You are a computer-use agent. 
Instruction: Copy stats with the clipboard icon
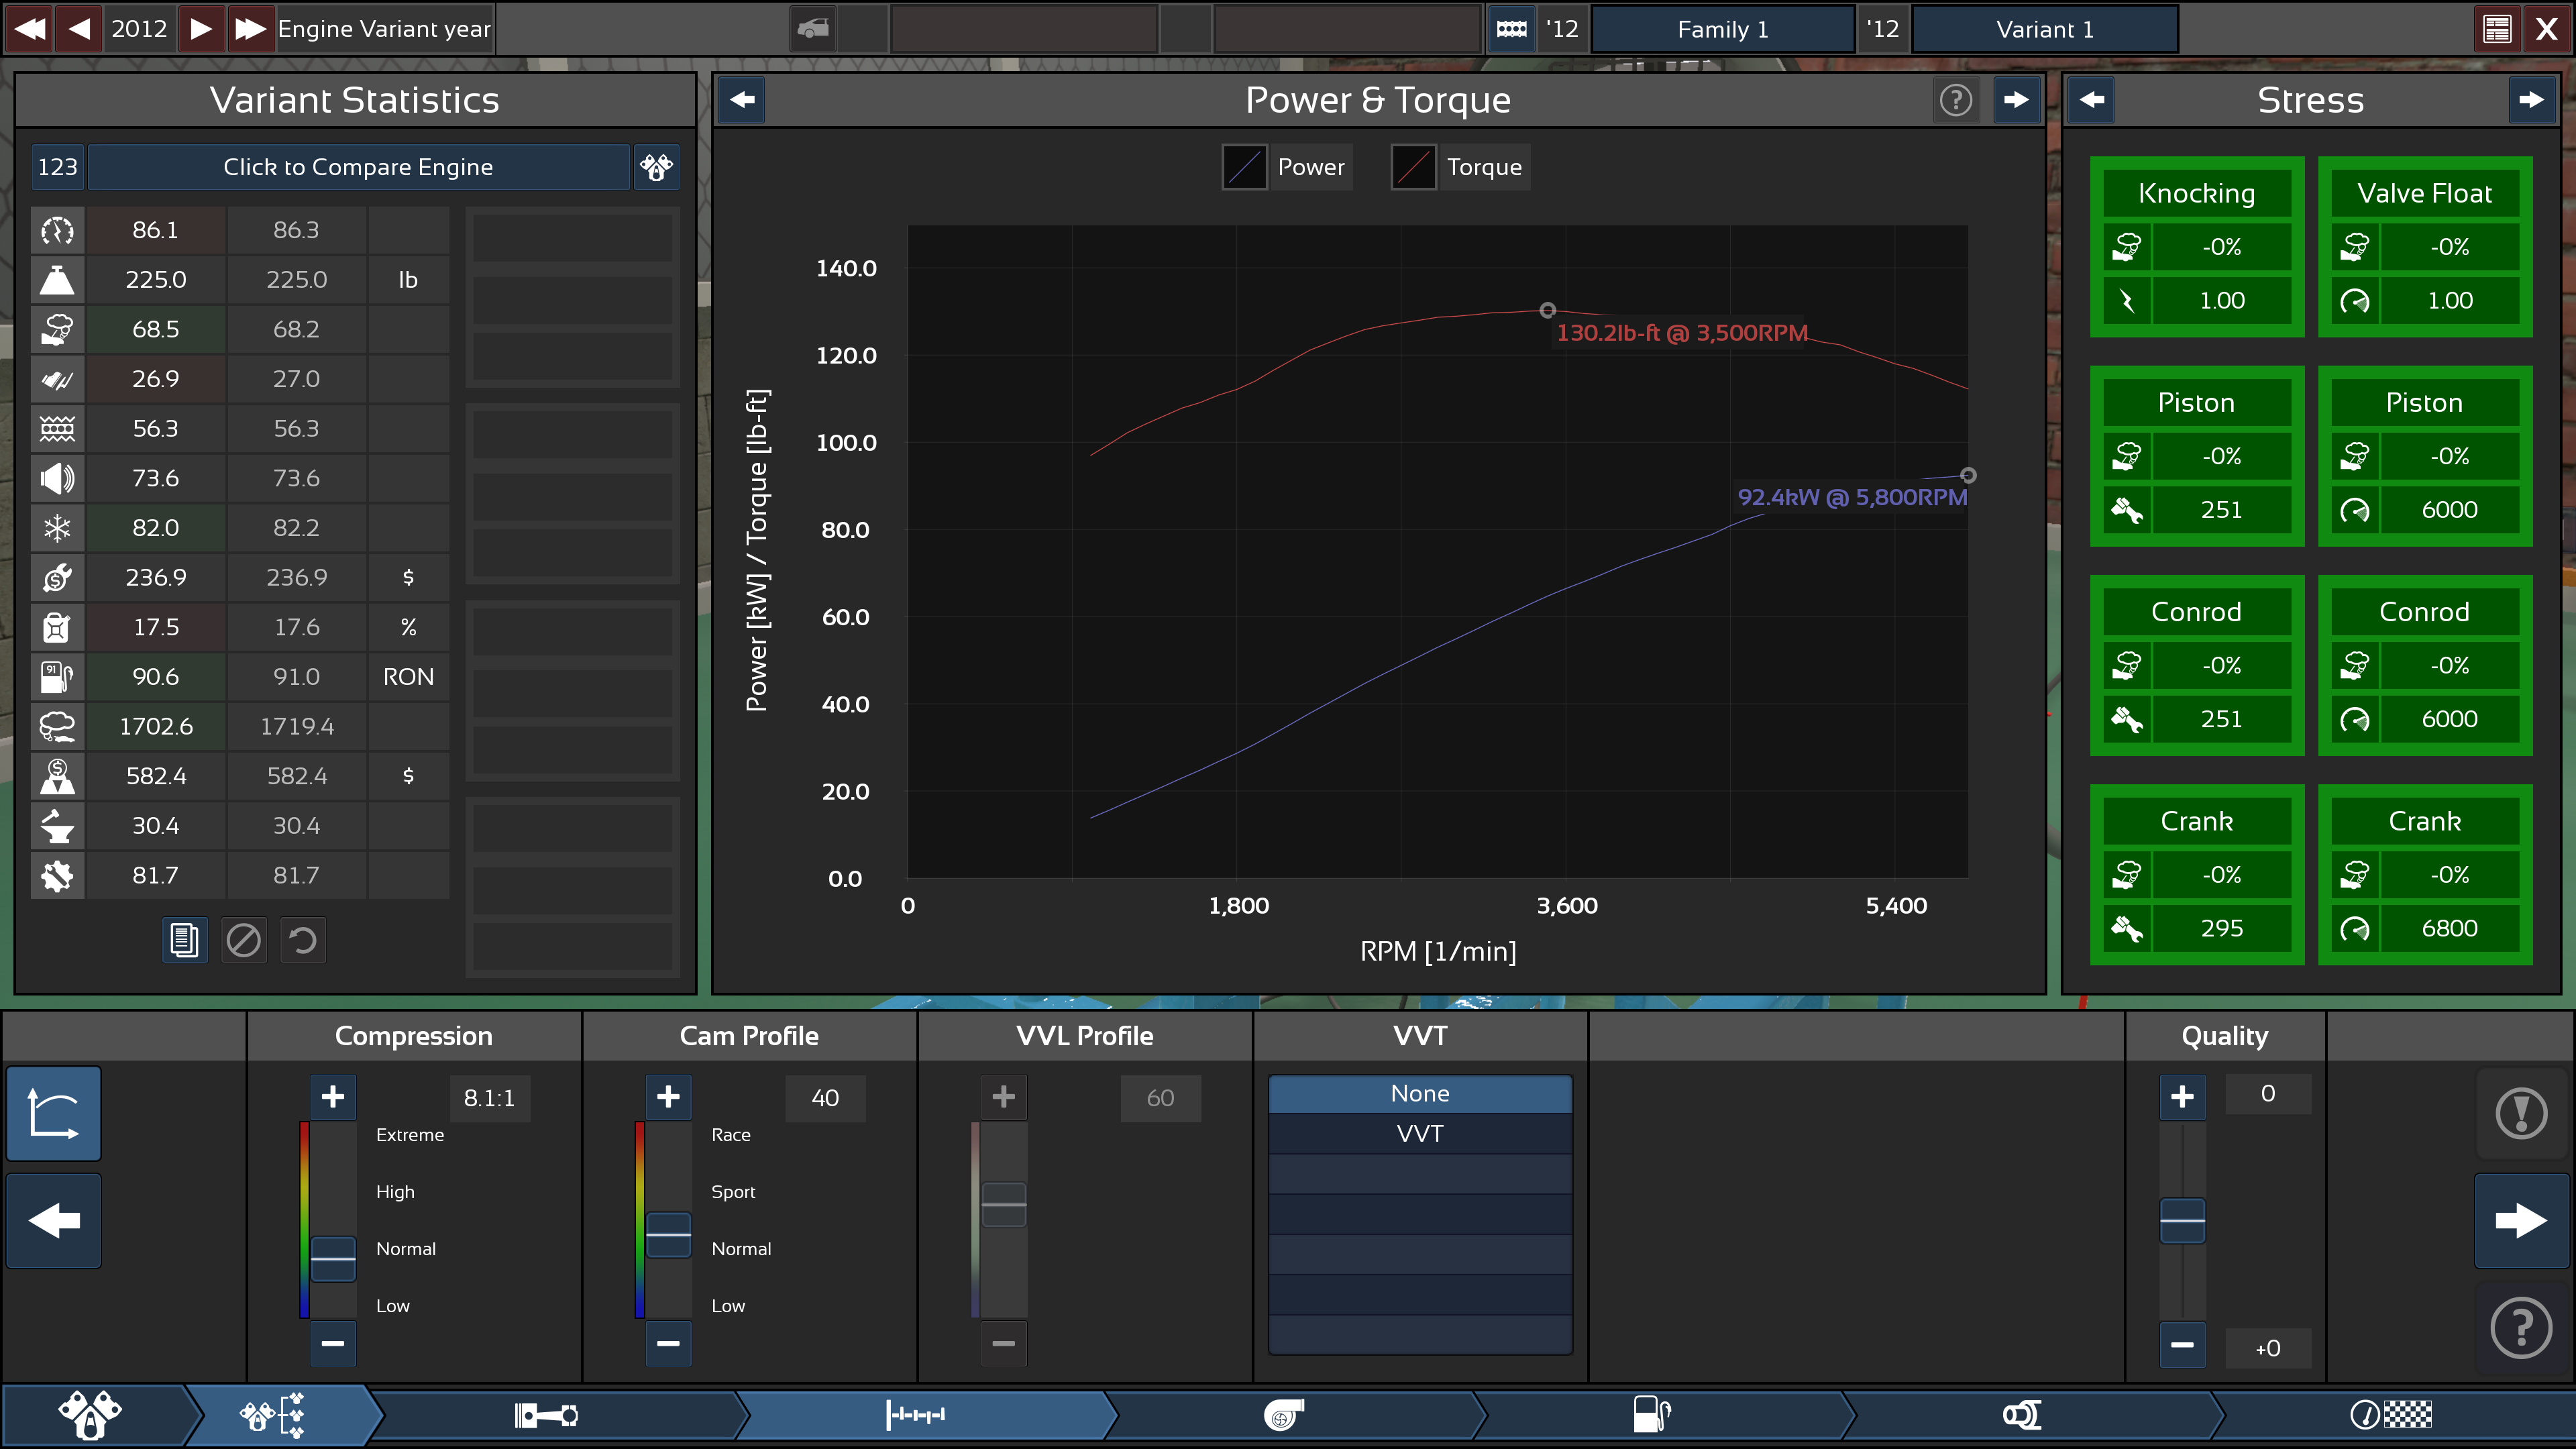click(185, 940)
